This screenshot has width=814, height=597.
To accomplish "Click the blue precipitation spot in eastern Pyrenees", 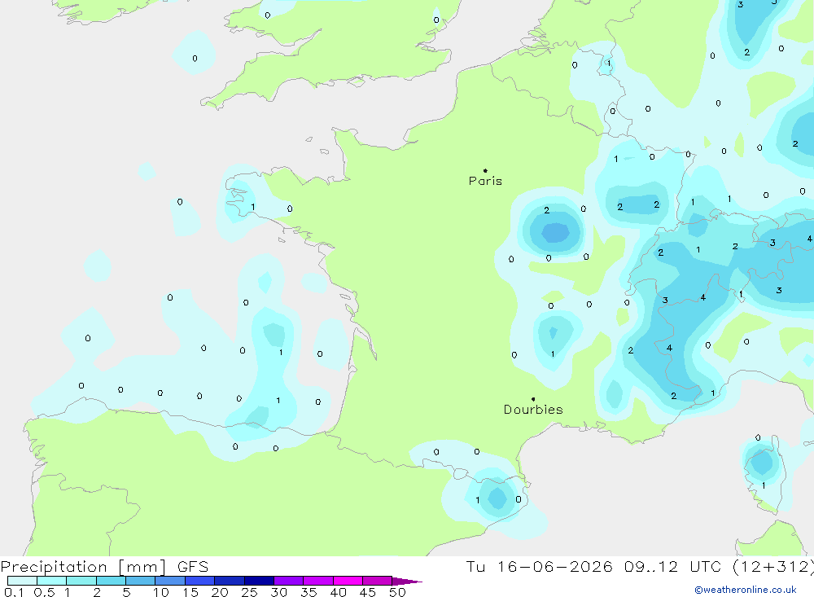I will (497, 498).
